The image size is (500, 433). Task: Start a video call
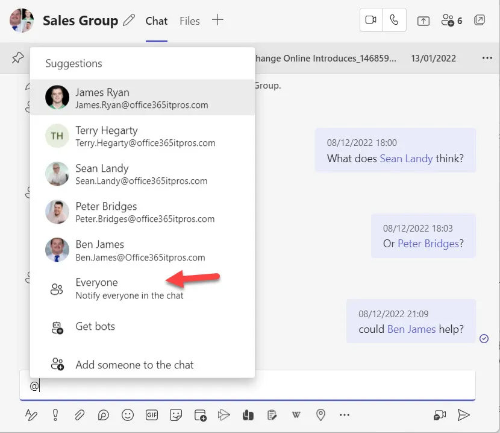pos(371,20)
